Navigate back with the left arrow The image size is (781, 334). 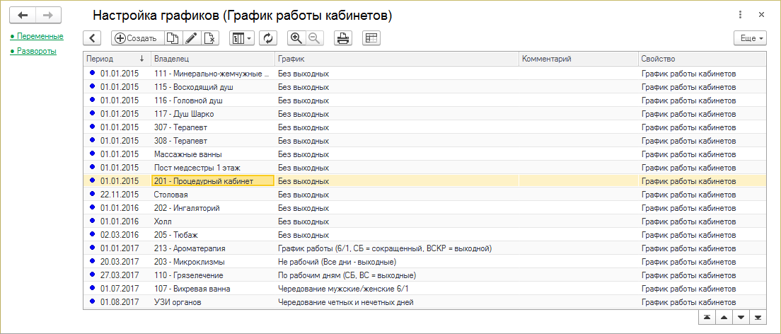tap(22, 15)
